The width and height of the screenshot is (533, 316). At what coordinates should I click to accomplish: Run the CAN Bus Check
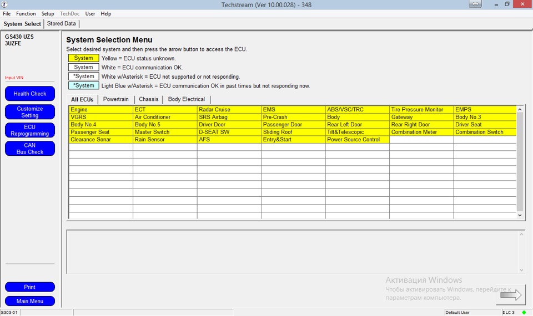click(30, 149)
